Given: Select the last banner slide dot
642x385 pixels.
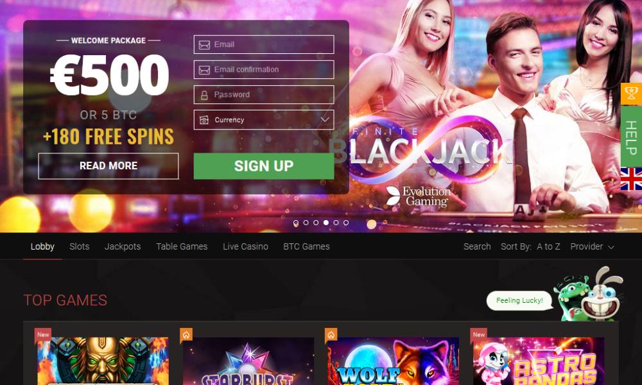Looking at the screenshot, I should click(346, 223).
